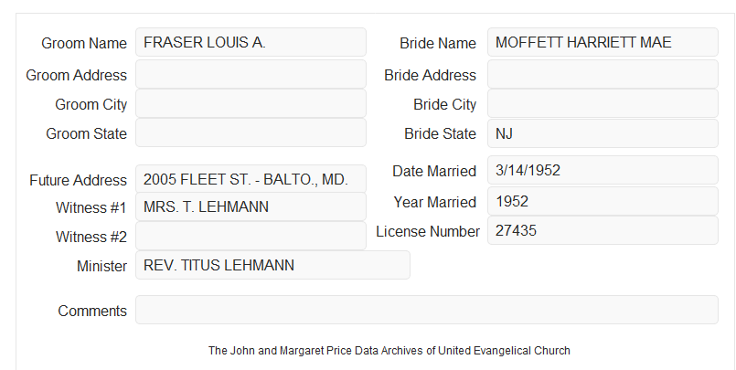Select the empty Groom Address field

tap(251, 74)
